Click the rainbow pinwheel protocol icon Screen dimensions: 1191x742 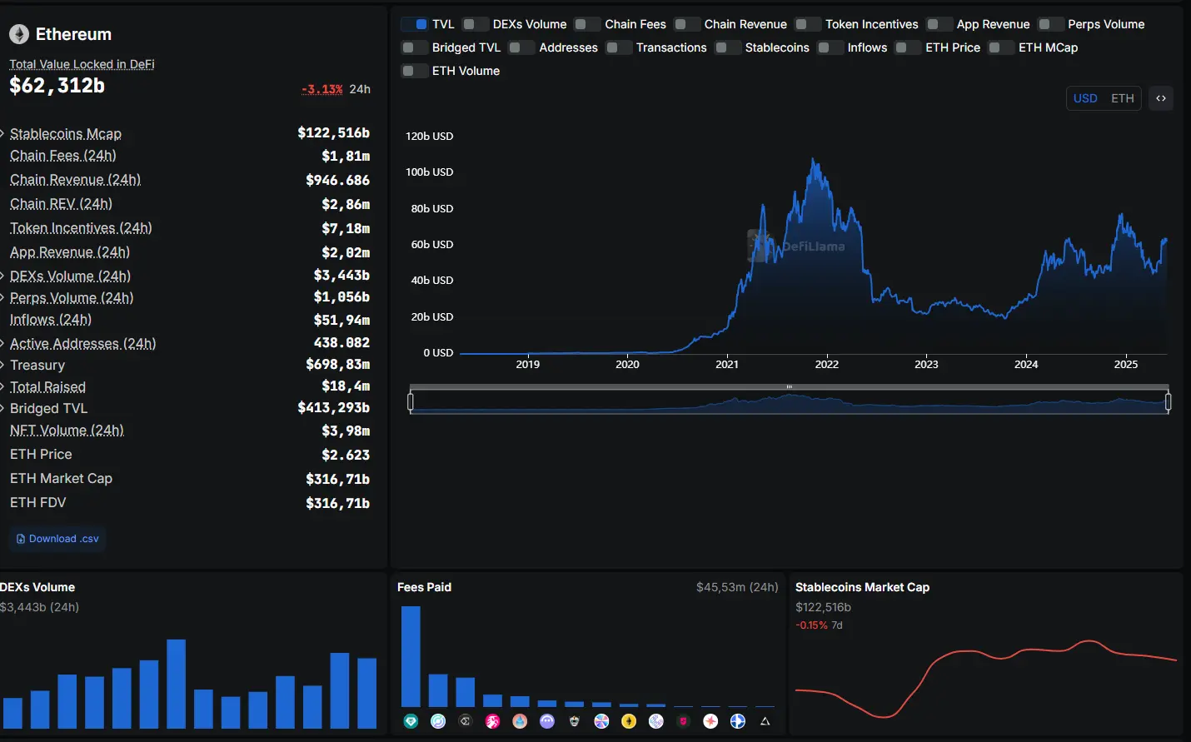pyautogui.click(x=601, y=721)
